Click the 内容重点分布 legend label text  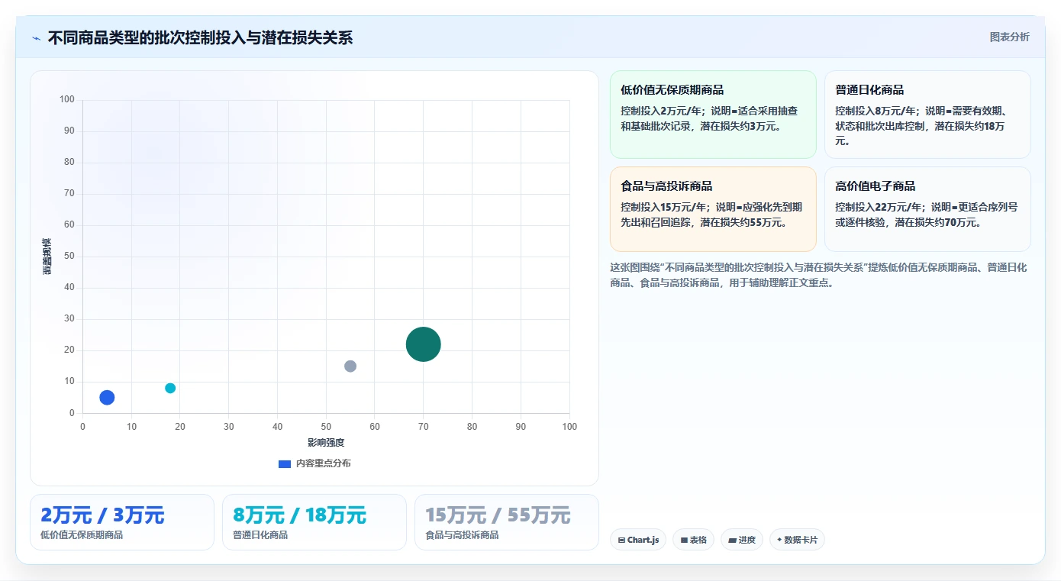click(324, 463)
